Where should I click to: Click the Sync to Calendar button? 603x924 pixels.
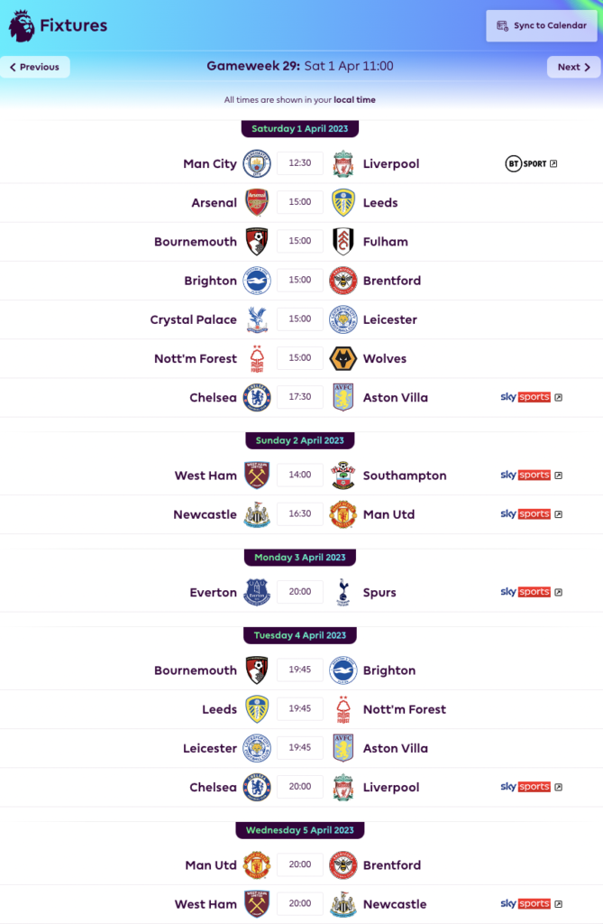[541, 25]
